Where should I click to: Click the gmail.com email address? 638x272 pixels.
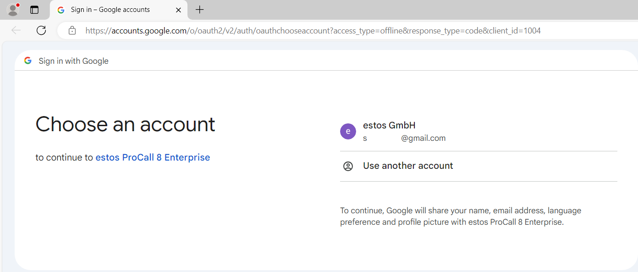tap(423, 138)
